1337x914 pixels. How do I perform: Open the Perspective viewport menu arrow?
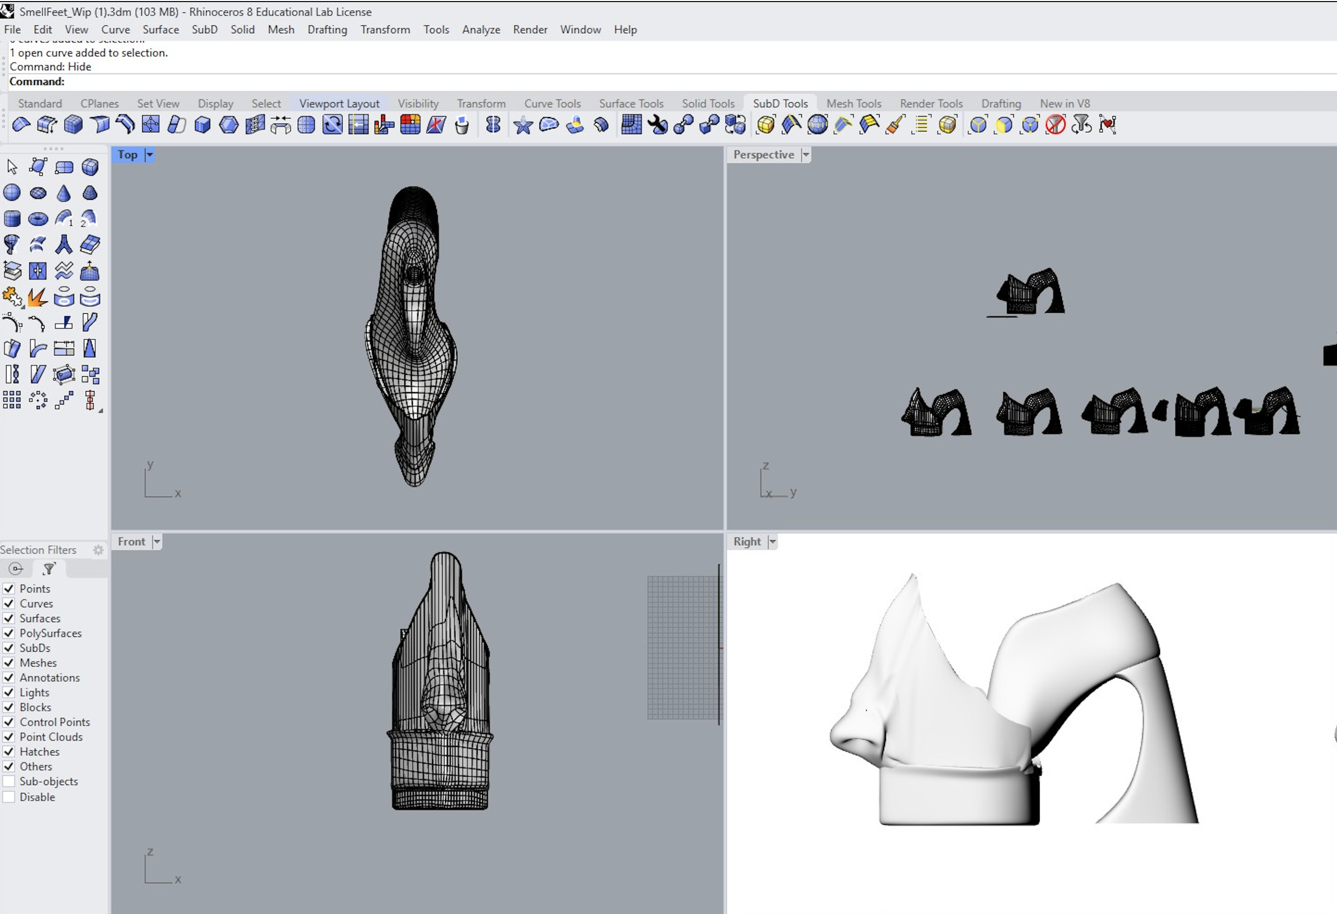coord(806,155)
